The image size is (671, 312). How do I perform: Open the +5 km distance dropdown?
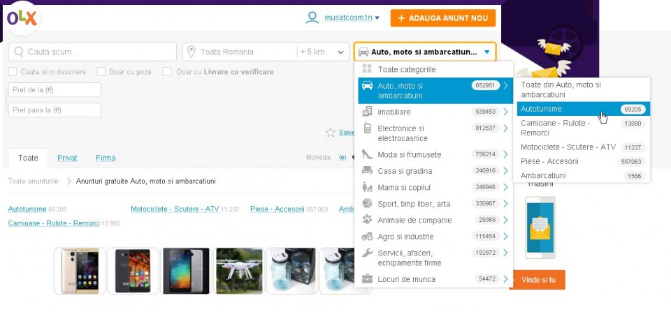323,52
